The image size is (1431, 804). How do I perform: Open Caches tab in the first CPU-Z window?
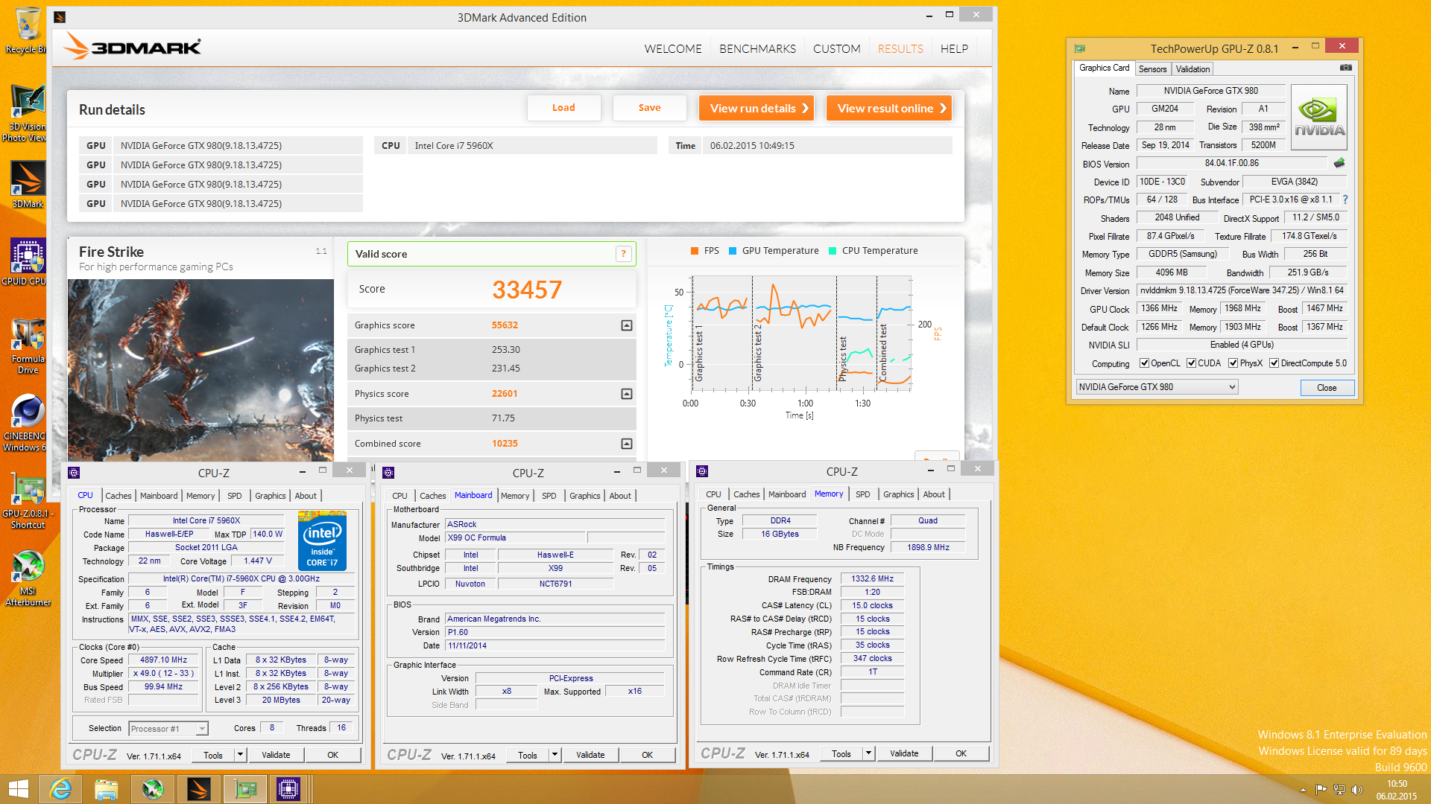tap(118, 496)
